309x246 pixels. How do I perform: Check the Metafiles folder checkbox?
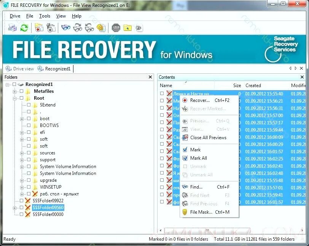coord(21,91)
